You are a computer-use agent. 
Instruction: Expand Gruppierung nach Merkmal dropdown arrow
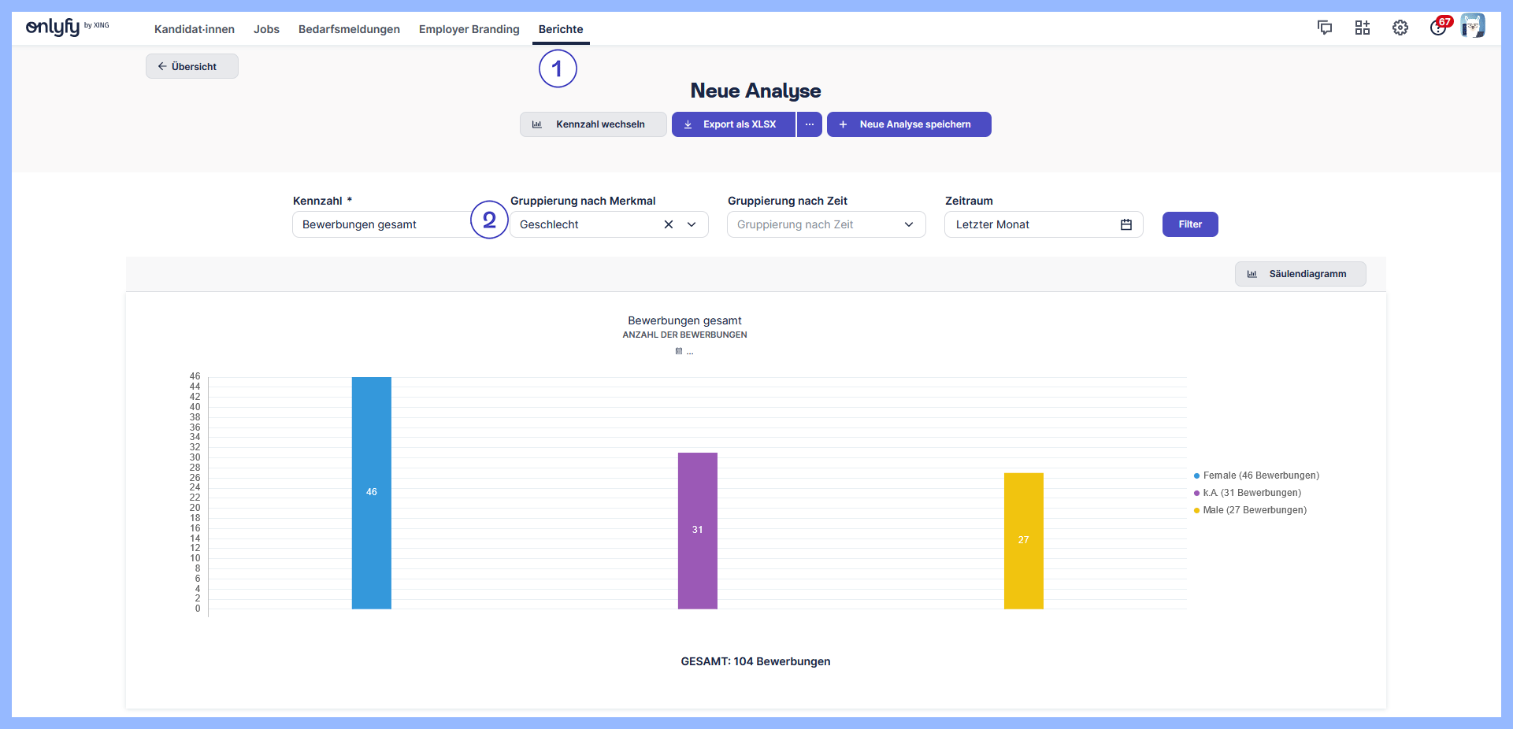tap(692, 224)
